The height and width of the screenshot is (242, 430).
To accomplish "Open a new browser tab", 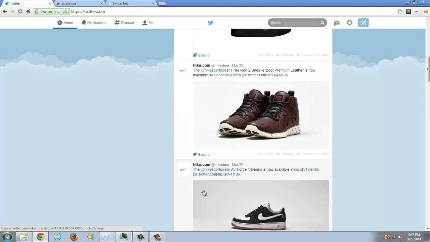I will 162,4.
